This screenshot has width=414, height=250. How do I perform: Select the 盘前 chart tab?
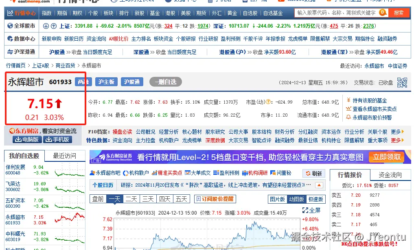click(x=98, y=199)
